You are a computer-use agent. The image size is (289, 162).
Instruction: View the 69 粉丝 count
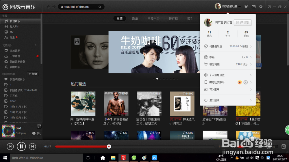tap(246, 34)
